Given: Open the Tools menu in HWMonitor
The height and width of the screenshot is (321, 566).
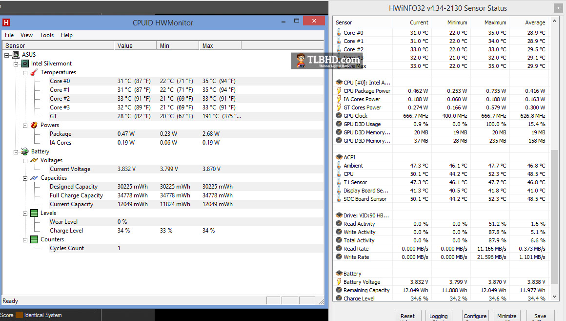Looking at the screenshot, I should click(x=46, y=35).
